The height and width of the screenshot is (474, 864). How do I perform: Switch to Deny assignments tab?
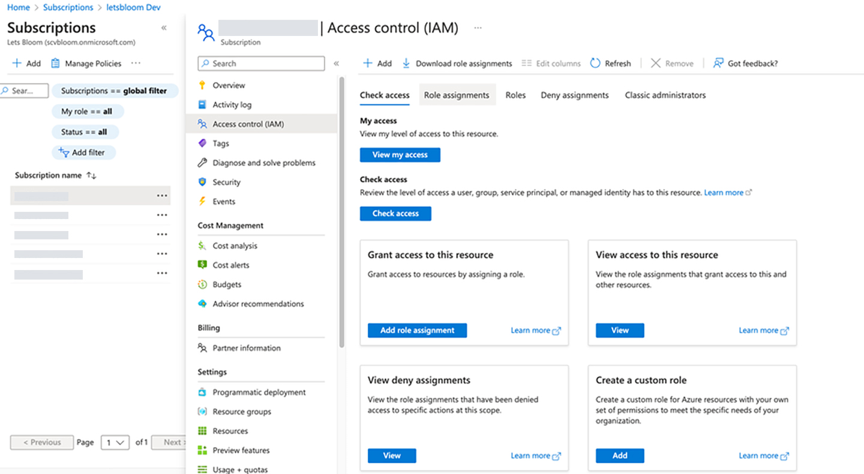click(x=575, y=95)
